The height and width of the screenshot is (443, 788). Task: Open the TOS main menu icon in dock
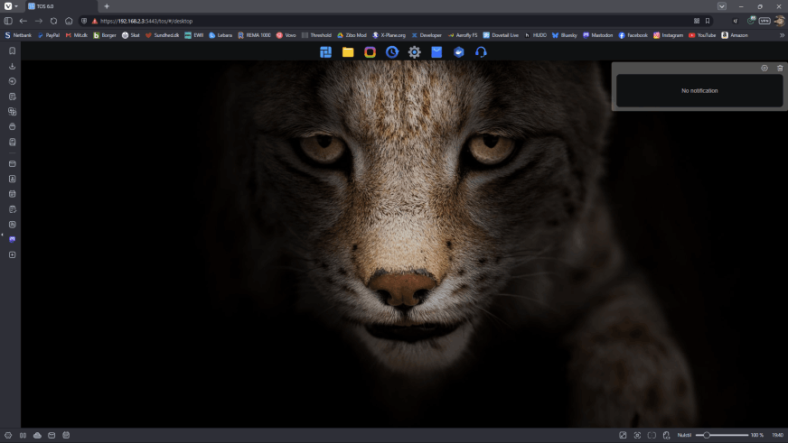325,52
